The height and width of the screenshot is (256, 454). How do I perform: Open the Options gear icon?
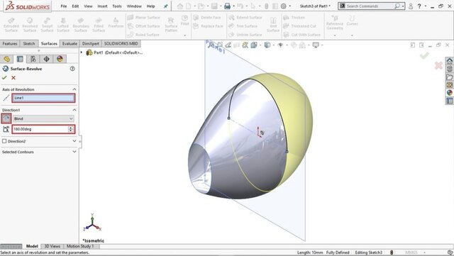[x=284, y=6]
